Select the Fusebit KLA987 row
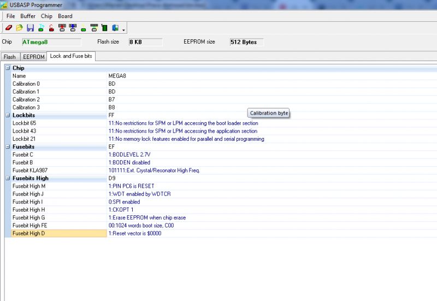 224,170
